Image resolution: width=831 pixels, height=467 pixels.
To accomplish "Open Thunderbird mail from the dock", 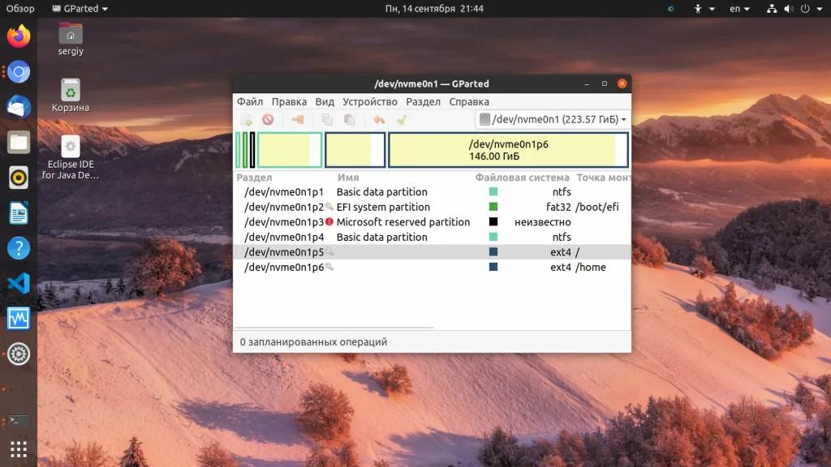I will tap(19, 107).
